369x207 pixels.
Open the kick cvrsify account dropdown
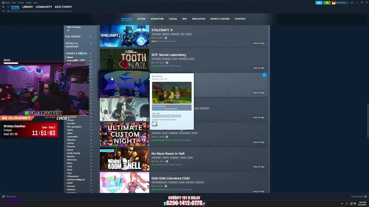tap(340, 3)
